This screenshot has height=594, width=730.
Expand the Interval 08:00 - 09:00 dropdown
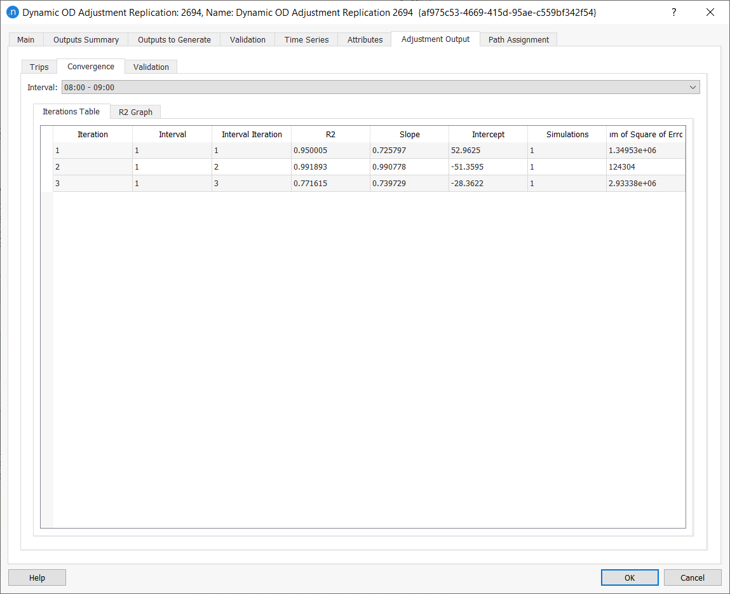(x=692, y=87)
